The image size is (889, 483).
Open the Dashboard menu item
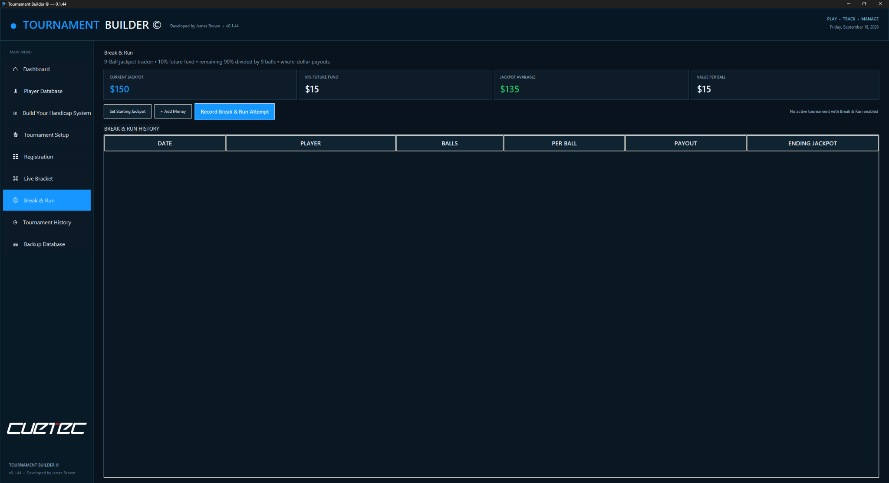(47, 69)
